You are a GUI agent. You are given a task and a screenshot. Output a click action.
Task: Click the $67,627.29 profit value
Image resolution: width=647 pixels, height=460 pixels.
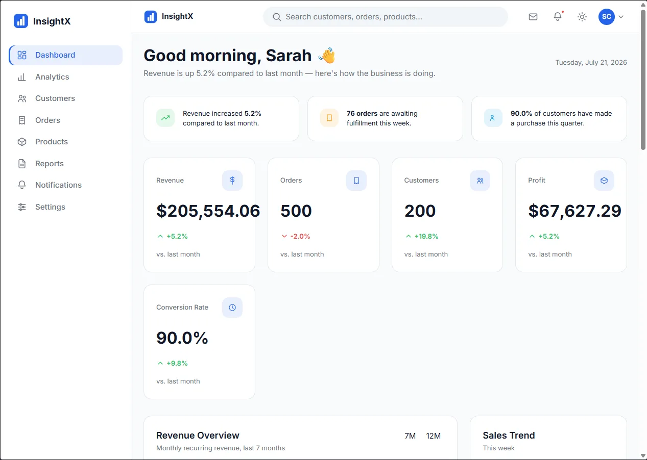(x=575, y=211)
